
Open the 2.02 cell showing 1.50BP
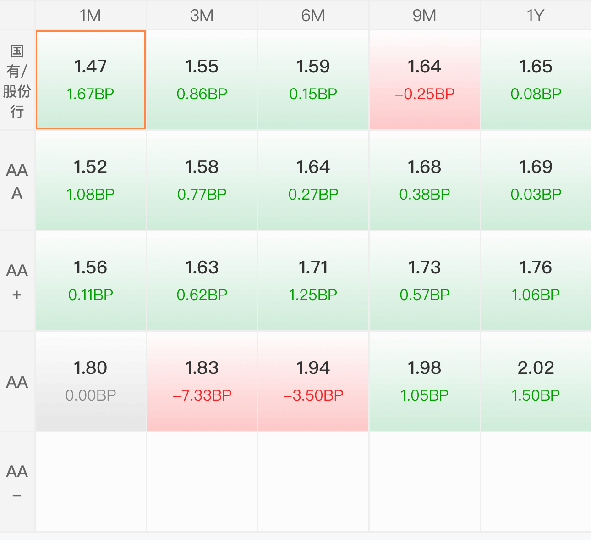coord(536,382)
